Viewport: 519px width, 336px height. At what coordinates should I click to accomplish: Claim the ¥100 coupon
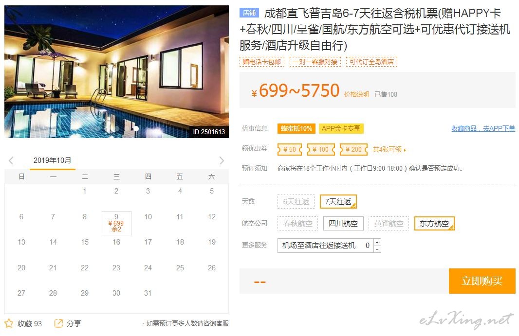[x=321, y=149]
